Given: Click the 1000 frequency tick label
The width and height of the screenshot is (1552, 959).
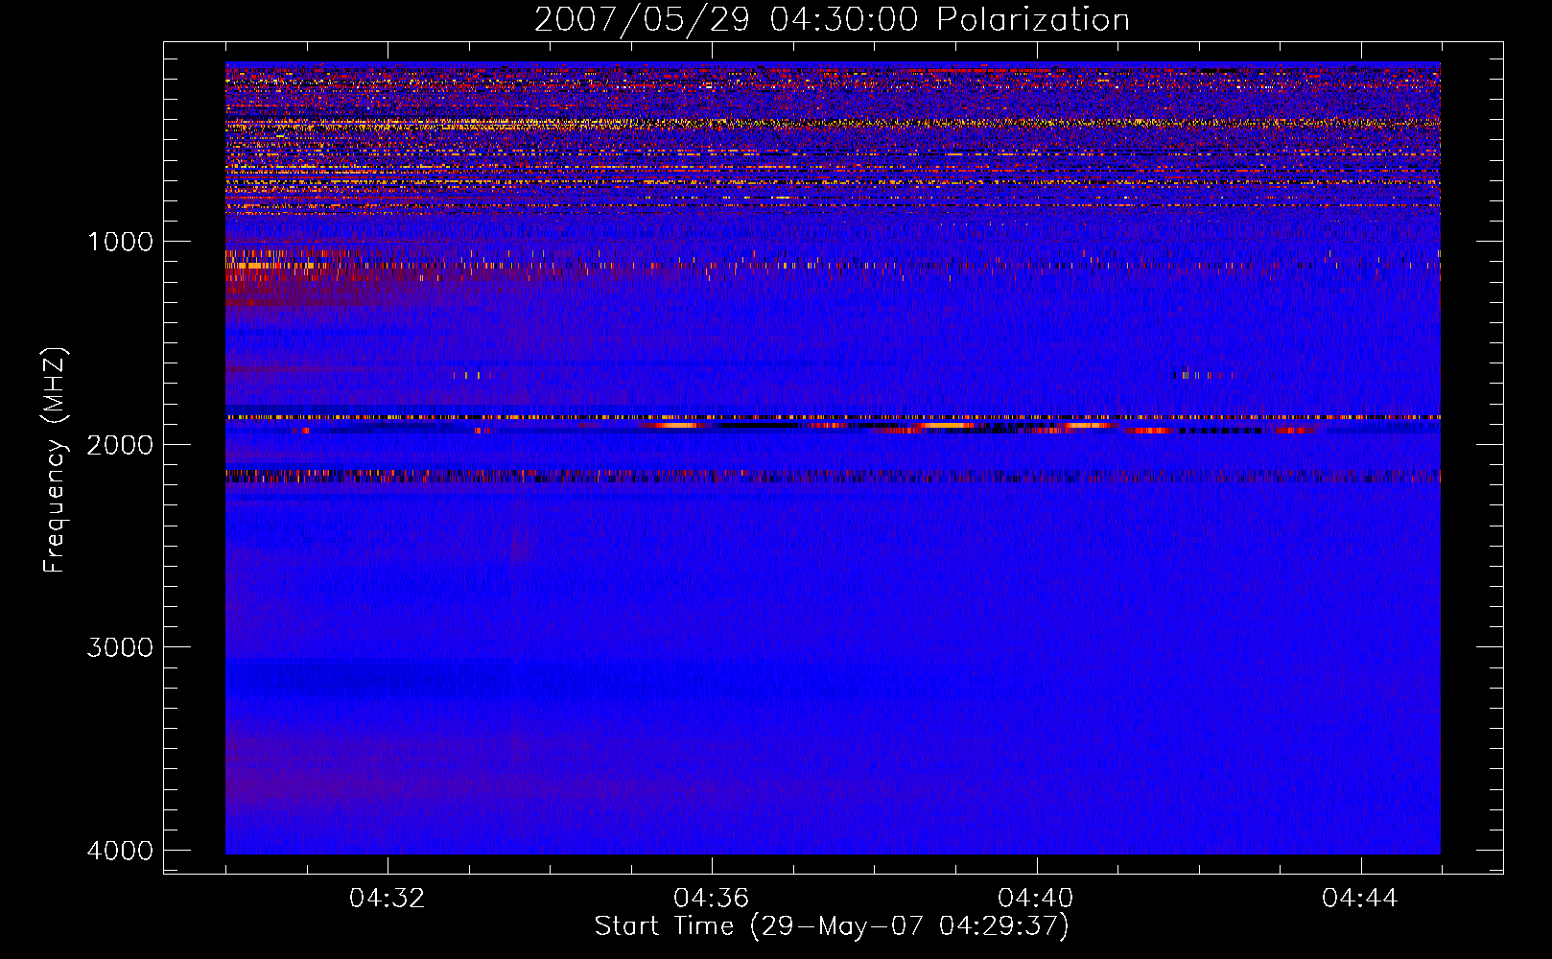Looking at the screenshot, I should click(120, 242).
